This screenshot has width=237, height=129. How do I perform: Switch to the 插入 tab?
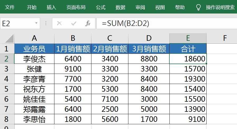(x=52, y=7)
